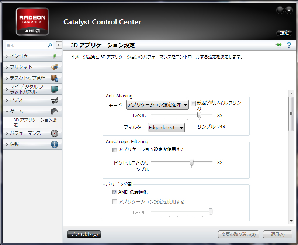The height and width of the screenshot is (245, 298).
Task: Select 3D アプリケーション設定 tree item
Action: click(35, 122)
